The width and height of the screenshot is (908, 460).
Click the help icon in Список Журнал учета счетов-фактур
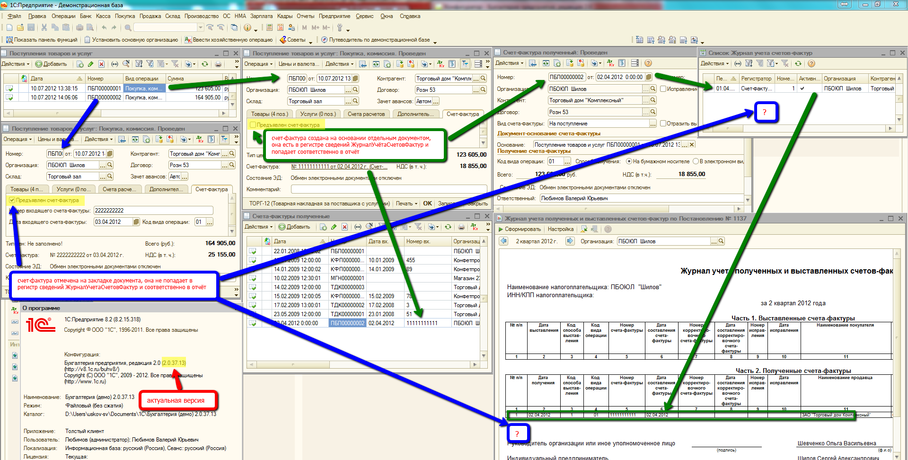[x=811, y=63]
